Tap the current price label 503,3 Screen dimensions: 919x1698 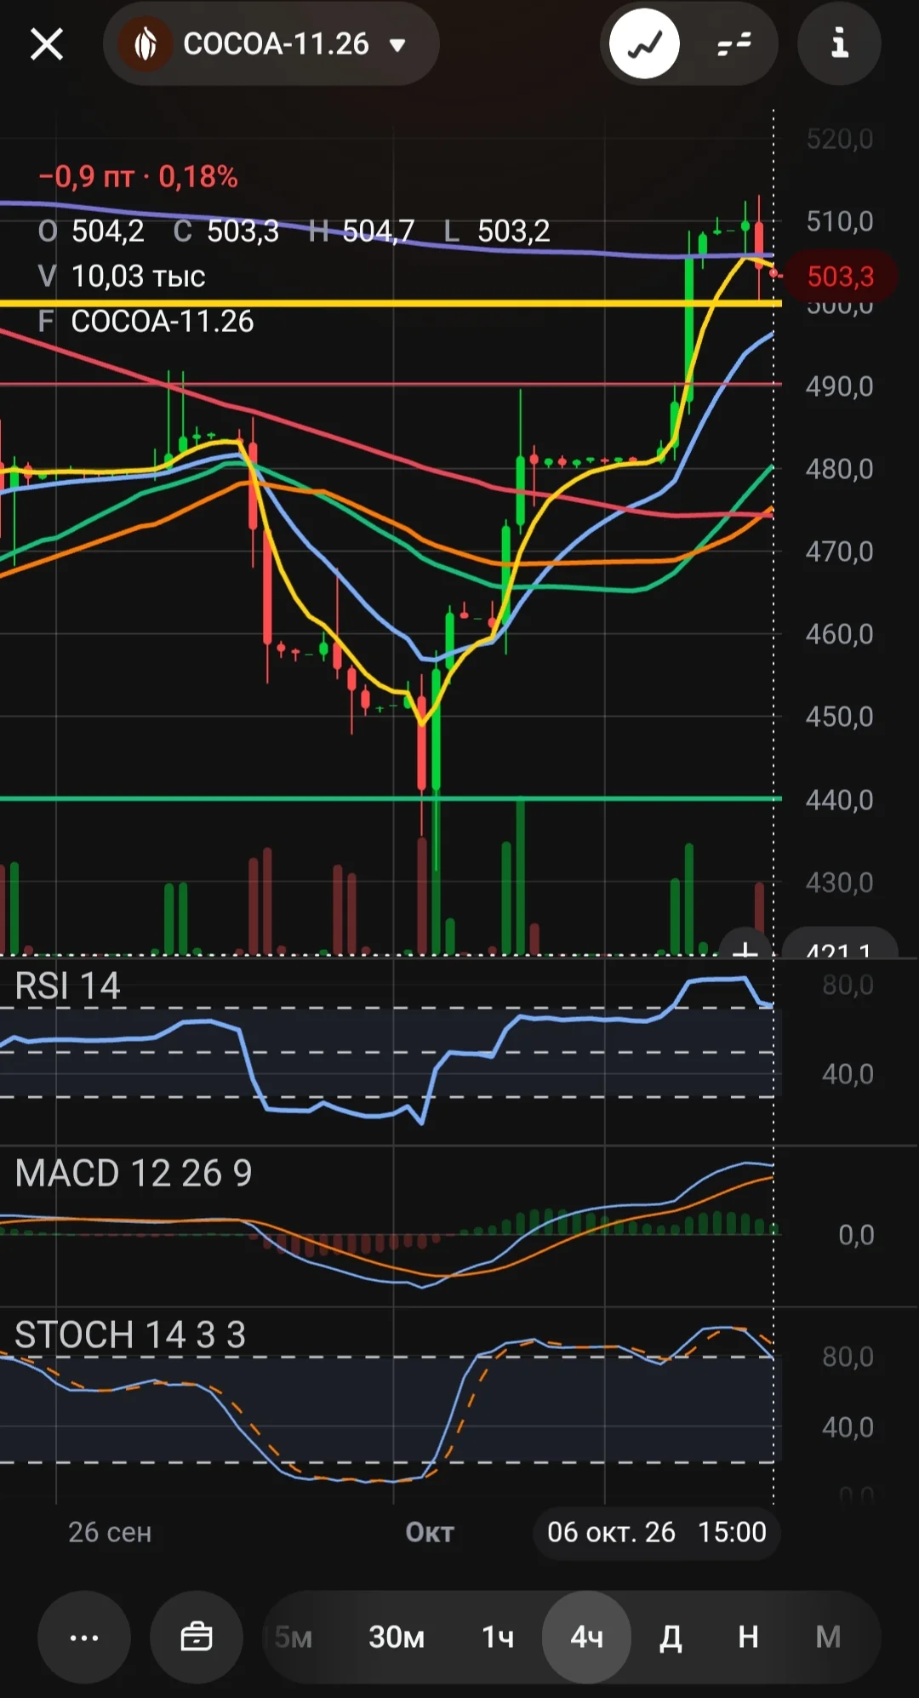[x=840, y=277]
